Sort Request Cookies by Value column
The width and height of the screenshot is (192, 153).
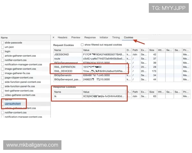tap(104, 50)
